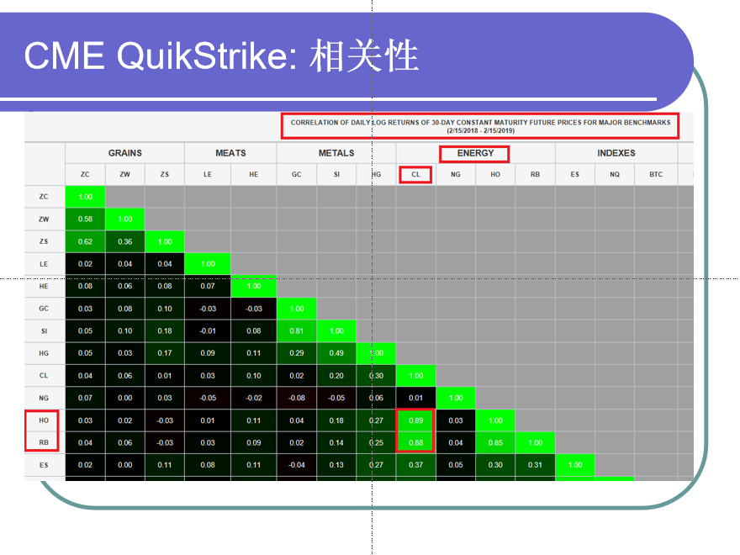Click the 0.07 cell in NG row
Viewport: 740px width, 555px height.
point(85,398)
